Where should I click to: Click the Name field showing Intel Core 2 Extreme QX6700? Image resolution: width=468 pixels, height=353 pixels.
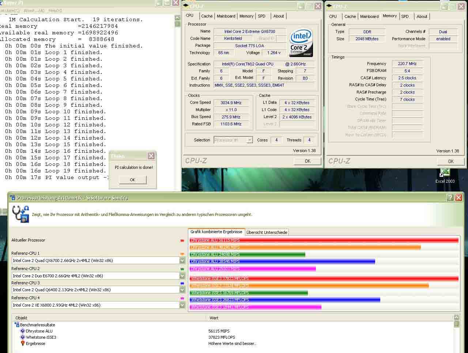click(x=250, y=31)
